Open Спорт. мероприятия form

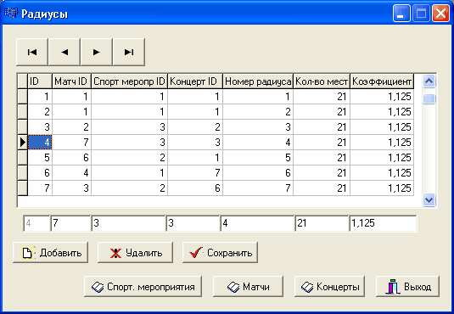point(143,287)
